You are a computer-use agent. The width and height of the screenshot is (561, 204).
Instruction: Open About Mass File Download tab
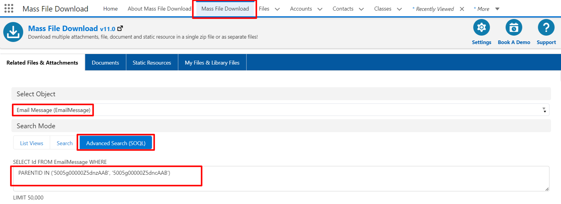[159, 9]
